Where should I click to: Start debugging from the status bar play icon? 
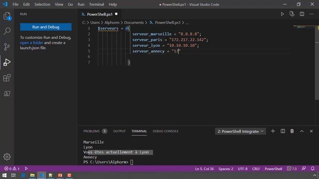point(26,169)
